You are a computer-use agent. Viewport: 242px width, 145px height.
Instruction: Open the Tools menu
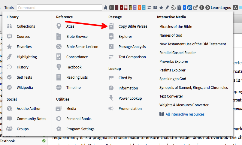(9, 8)
